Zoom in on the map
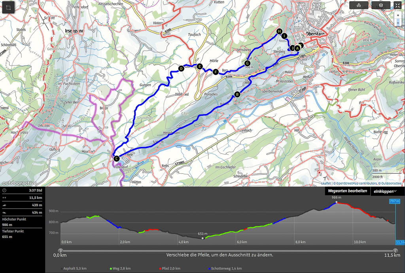Image resolution: width=405 pixels, height=273 pixels. point(397,15)
